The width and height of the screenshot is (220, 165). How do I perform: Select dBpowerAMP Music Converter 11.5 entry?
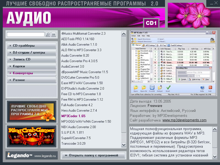coord(84,72)
